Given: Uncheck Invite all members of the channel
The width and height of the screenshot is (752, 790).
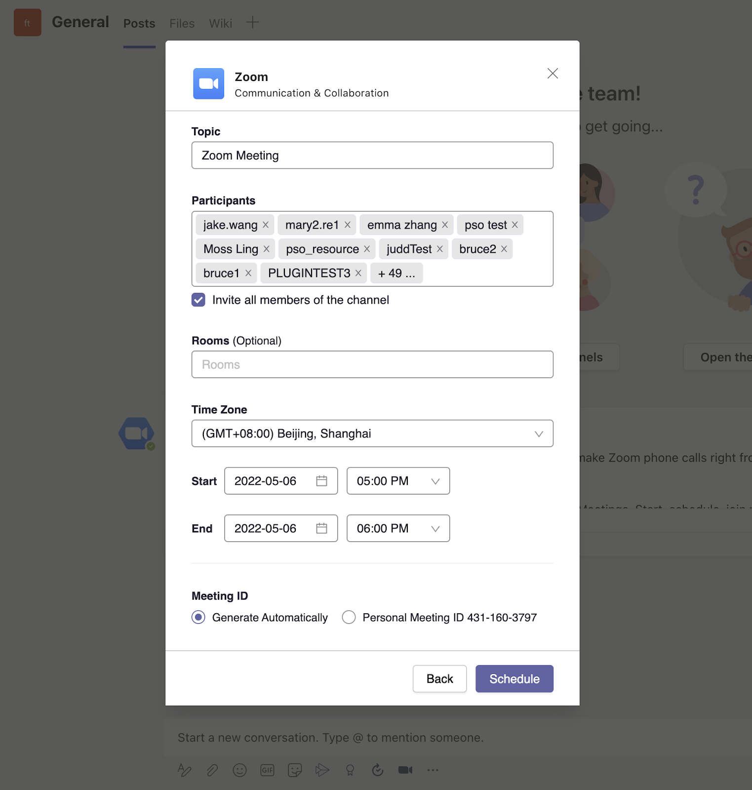Looking at the screenshot, I should pos(198,300).
